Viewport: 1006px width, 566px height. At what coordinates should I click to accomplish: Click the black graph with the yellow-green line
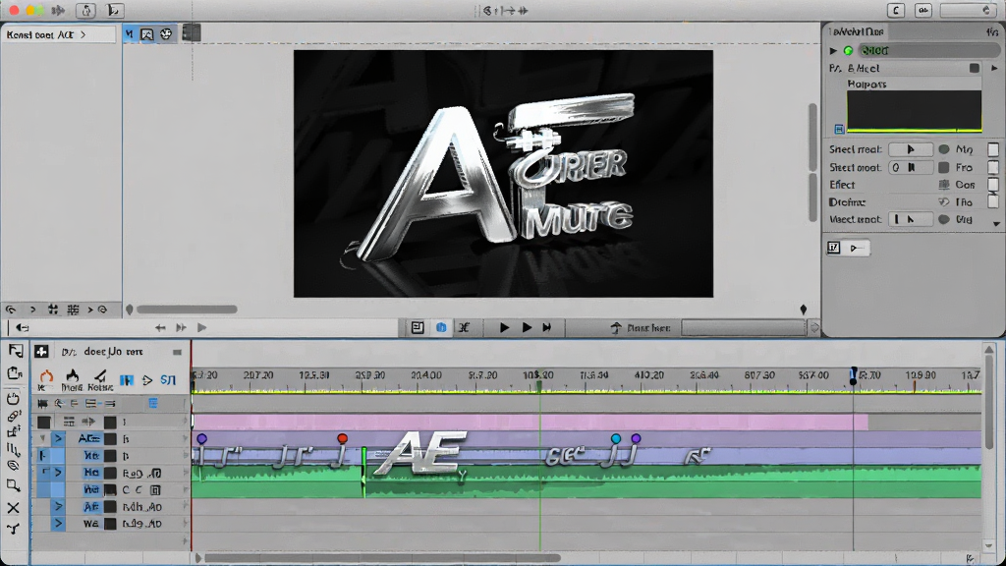pos(915,112)
